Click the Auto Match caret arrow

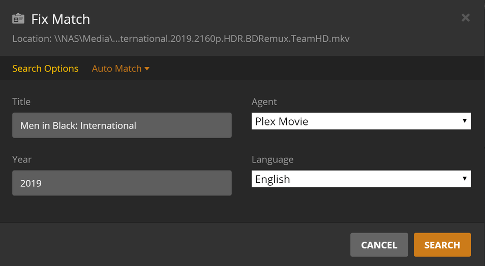pos(147,69)
